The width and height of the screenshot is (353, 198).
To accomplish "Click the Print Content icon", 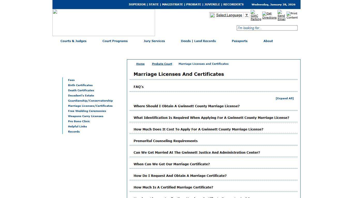I will (292, 15).
